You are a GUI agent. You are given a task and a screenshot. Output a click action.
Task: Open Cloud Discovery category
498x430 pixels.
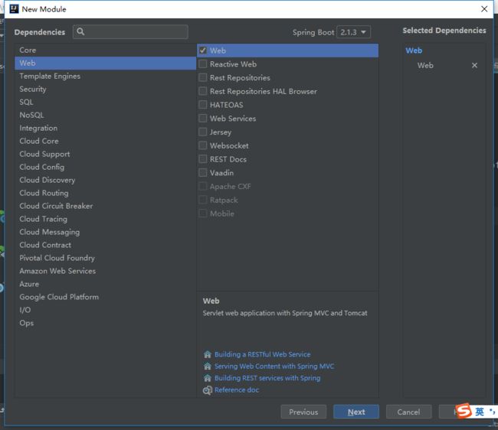tap(105, 180)
